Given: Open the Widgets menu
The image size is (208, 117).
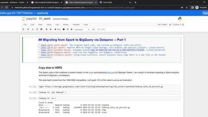Looking at the screenshot, I should tap(76, 25).
